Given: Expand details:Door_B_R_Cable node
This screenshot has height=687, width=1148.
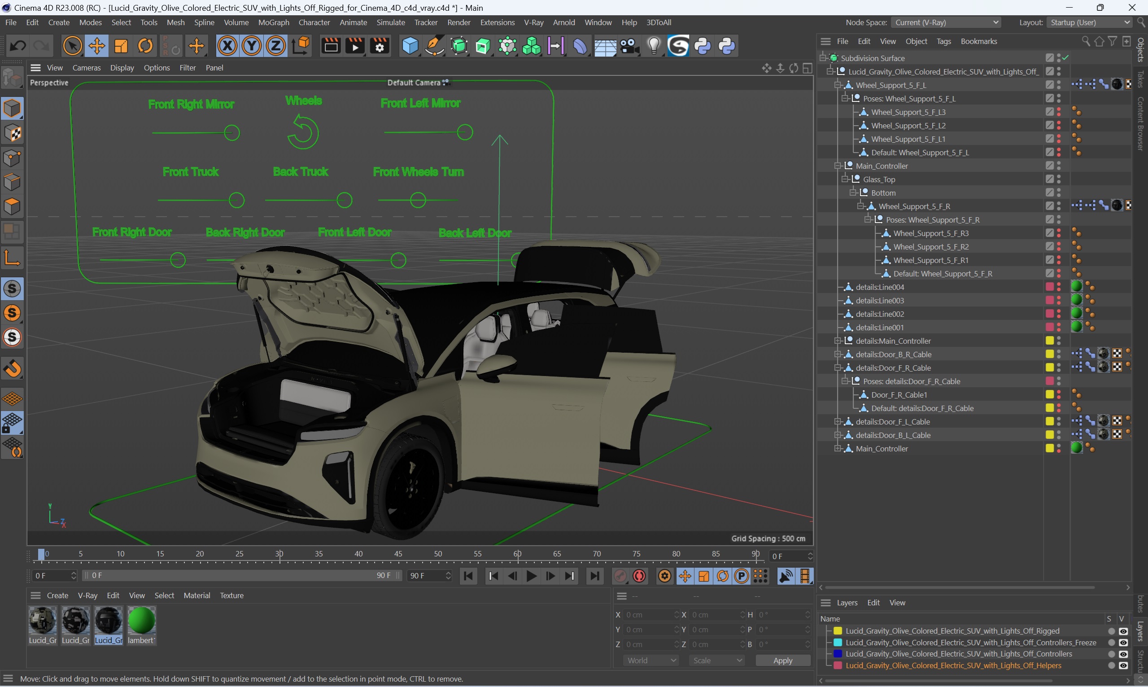Looking at the screenshot, I should 838,354.
